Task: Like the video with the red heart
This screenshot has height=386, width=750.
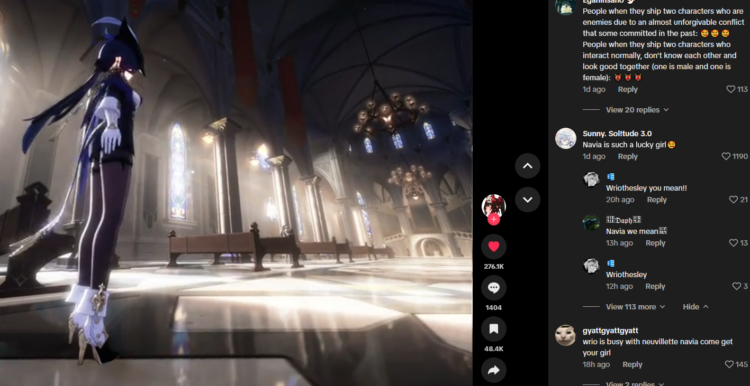Action: pos(494,247)
